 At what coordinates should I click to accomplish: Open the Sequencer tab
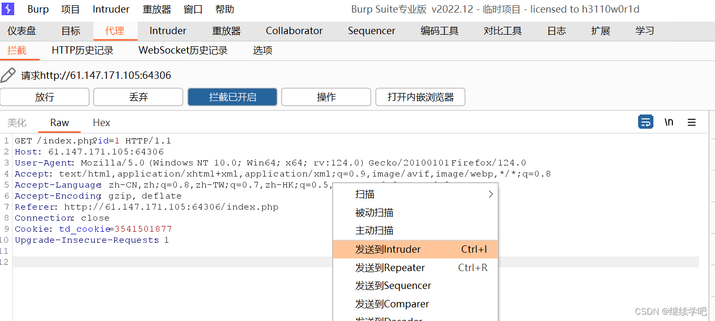pos(372,31)
